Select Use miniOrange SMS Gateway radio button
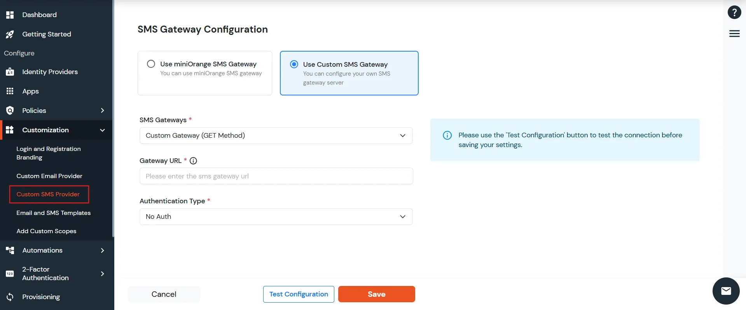Viewport: 746px width, 310px height. coord(151,64)
